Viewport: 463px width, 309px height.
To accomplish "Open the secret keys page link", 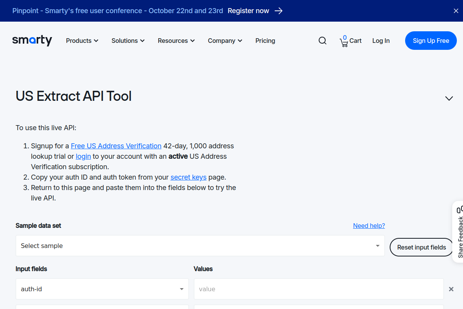I will 188,177.
